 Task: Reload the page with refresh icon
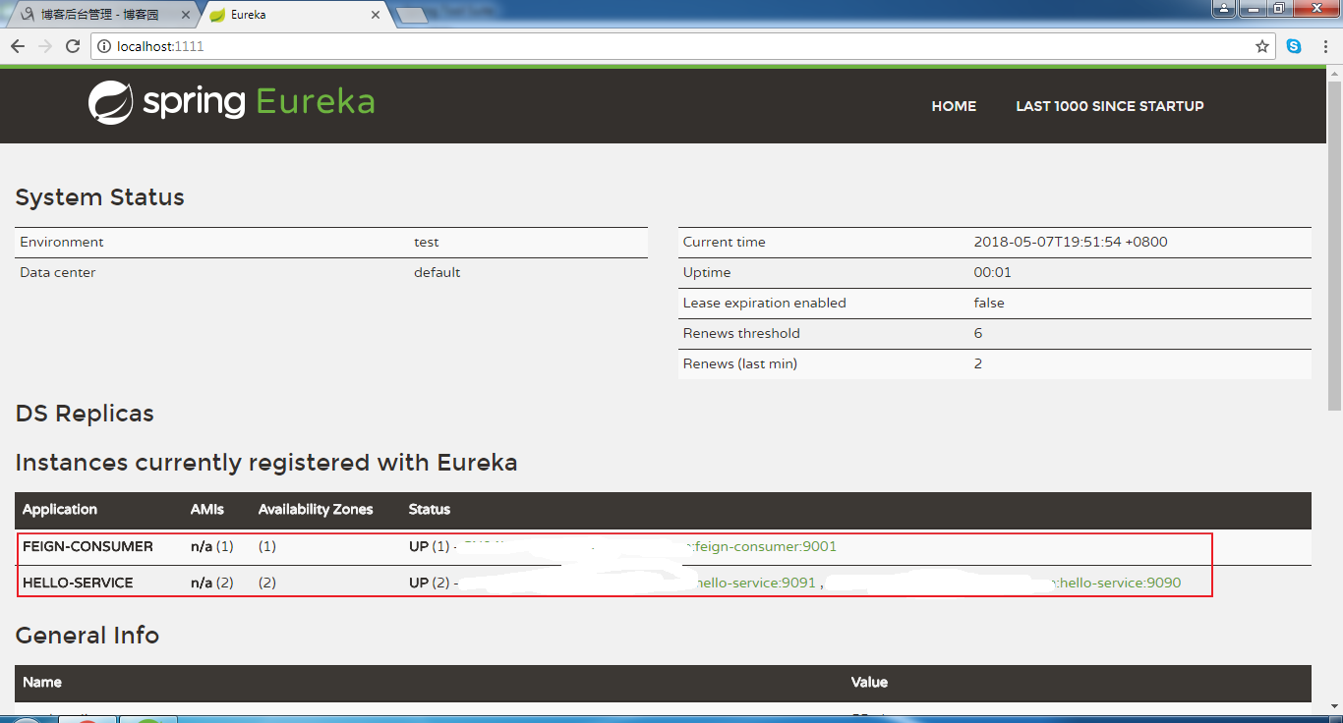[73, 46]
